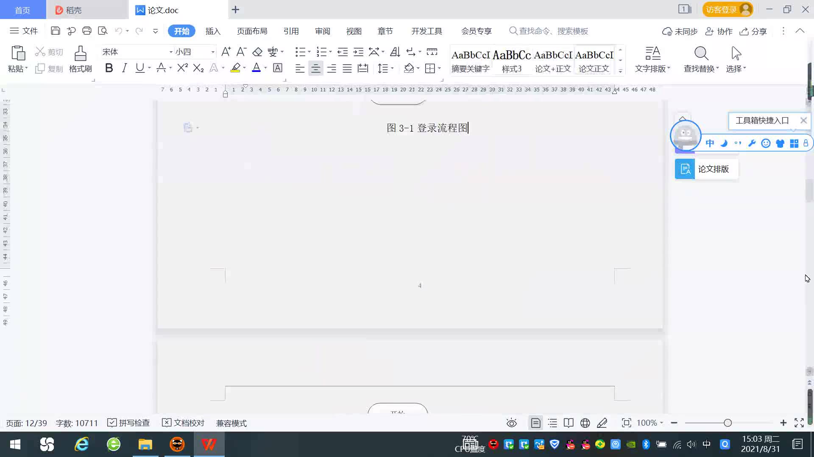Click 协作 collaborate button

719,31
